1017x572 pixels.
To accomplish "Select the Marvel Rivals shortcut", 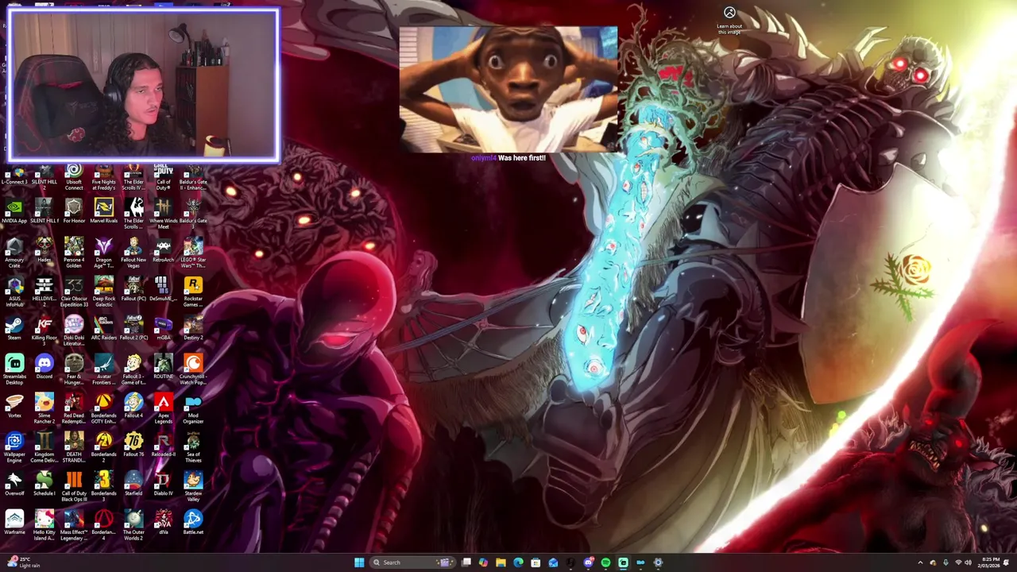I will 103,212.
